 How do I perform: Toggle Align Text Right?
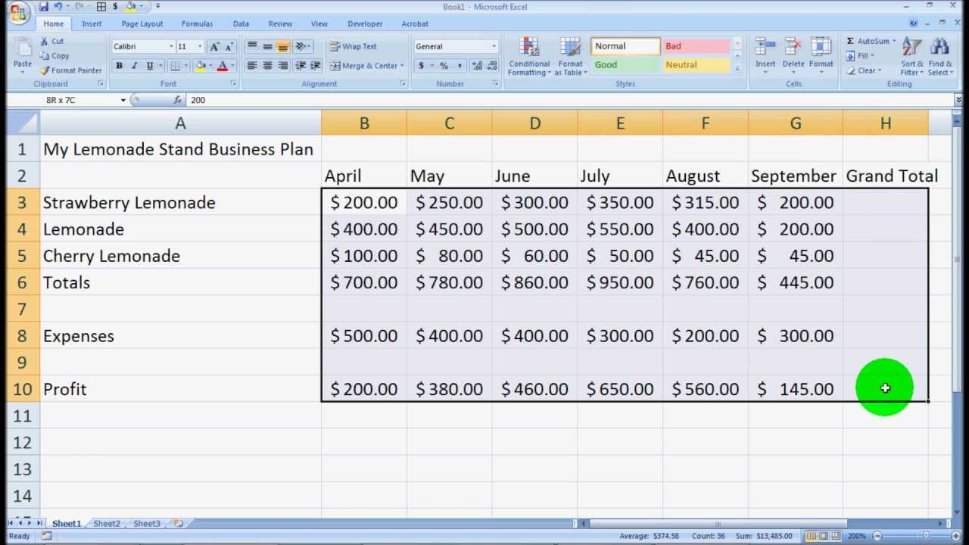[x=282, y=66]
